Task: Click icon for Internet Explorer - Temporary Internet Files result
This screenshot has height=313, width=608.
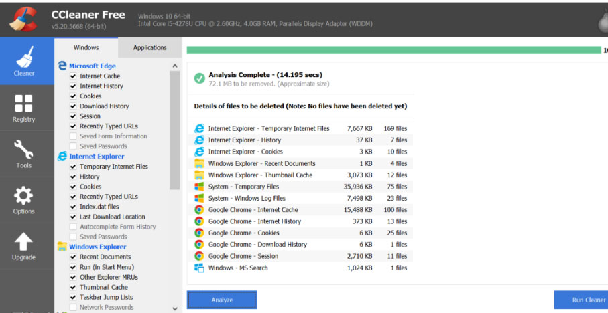Action: click(199, 128)
